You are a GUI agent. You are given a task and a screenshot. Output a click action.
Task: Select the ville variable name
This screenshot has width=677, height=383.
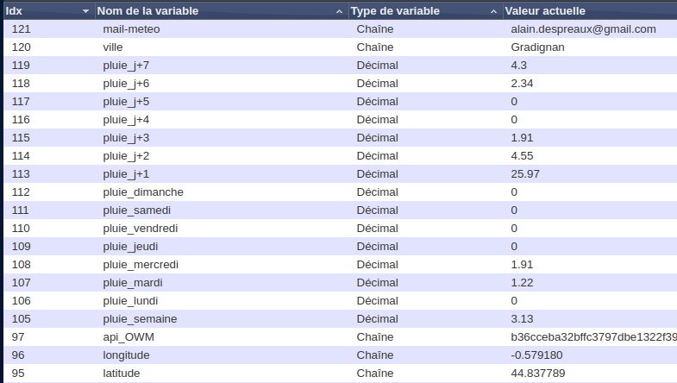pos(112,47)
